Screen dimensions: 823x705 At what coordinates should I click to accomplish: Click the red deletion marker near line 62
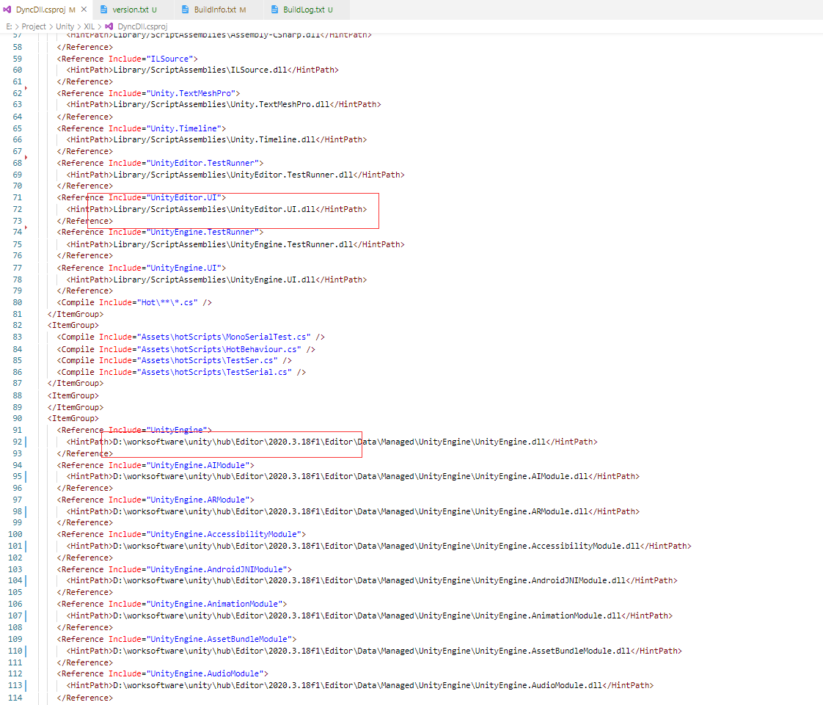(x=26, y=87)
